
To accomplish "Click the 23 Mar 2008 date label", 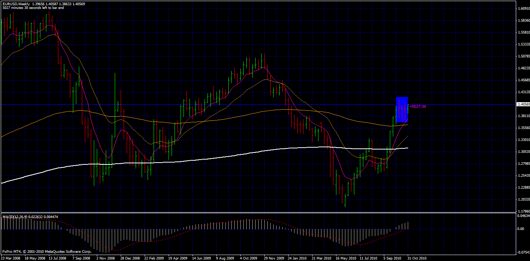I will tap(11, 258).
